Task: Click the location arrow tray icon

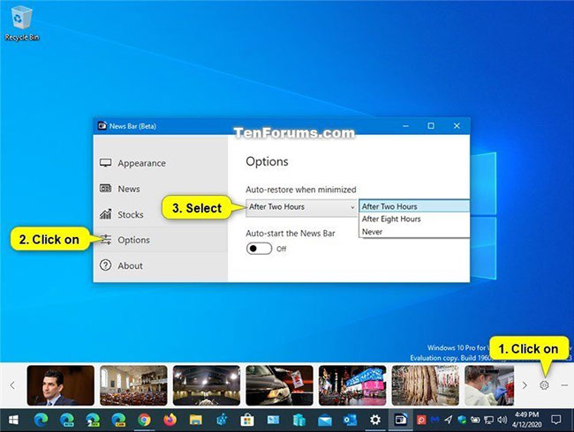Action: click(x=449, y=420)
